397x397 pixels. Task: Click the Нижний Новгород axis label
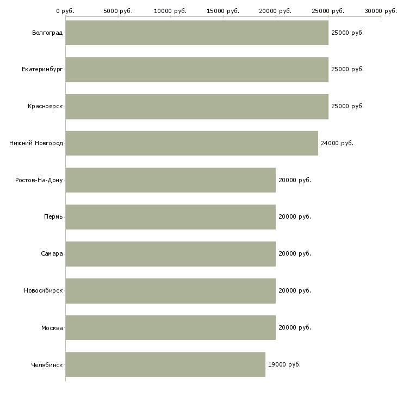(36, 144)
